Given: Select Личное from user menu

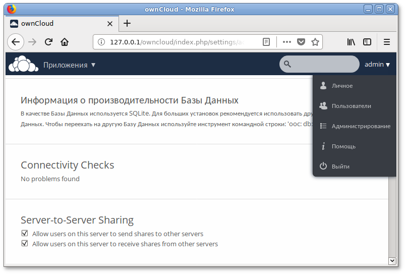Looking at the screenshot, I should coord(342,86).
